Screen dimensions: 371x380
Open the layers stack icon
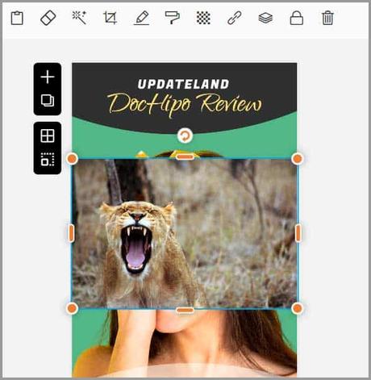265,18
